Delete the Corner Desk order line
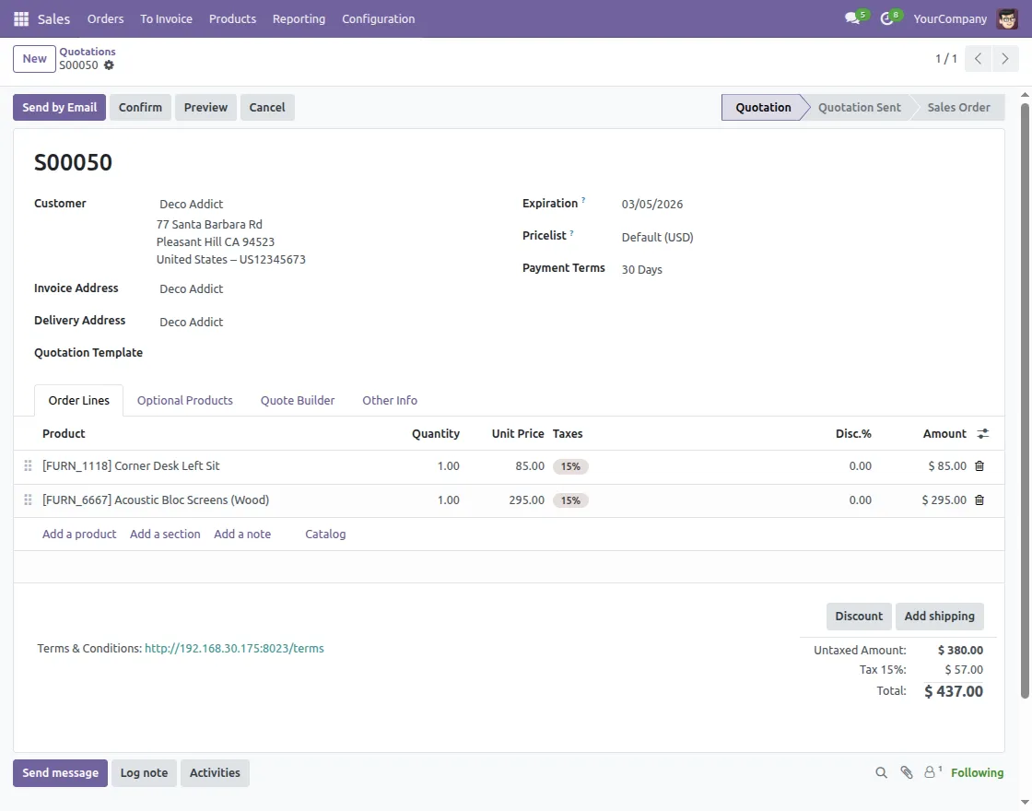Image resolution: width=1032 pixels, height=811 pixels. pos(979,465)
